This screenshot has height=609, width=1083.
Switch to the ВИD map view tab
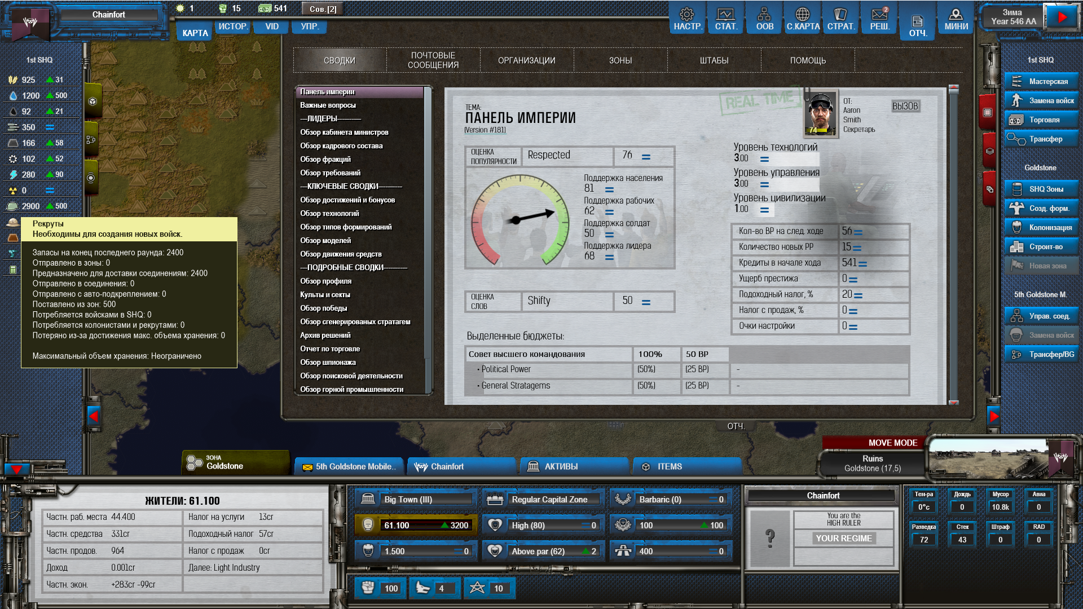pos(272,27)
